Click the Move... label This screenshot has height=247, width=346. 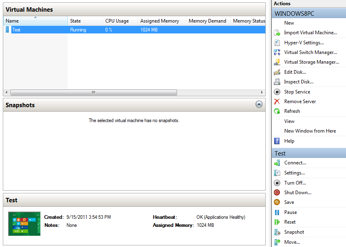click(292, 242)
